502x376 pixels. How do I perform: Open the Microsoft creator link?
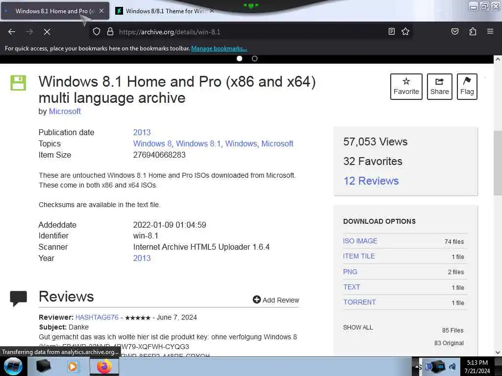65,111
